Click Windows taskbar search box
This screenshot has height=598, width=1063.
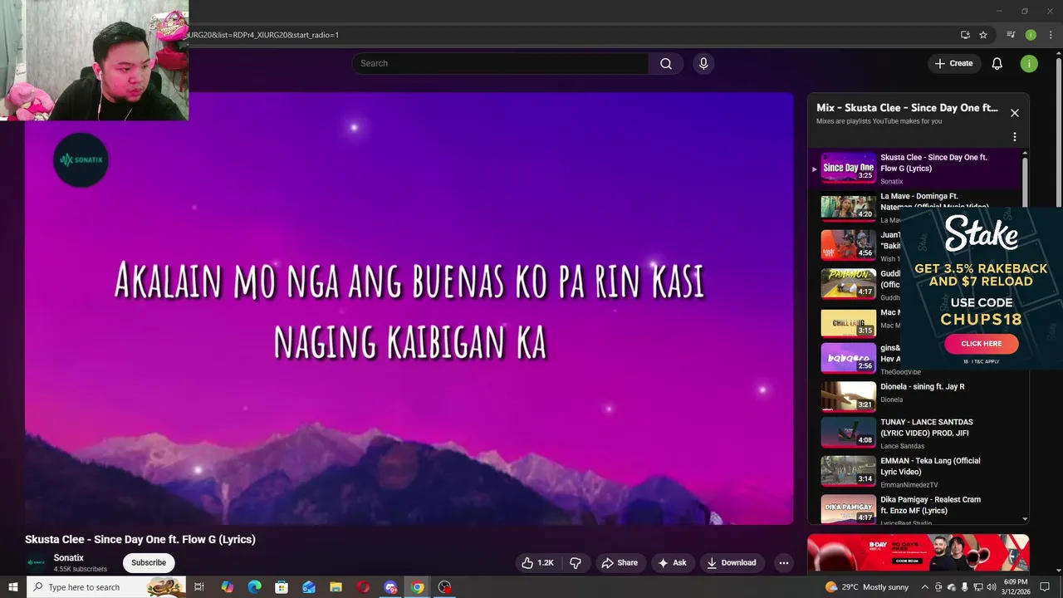point(106,587)
